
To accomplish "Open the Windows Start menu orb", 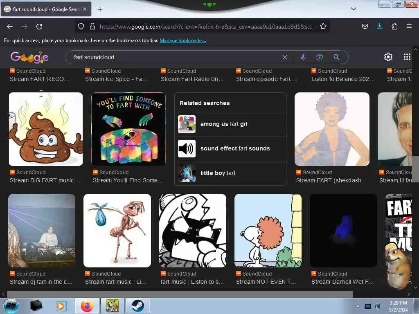I will tap(11, 306).
